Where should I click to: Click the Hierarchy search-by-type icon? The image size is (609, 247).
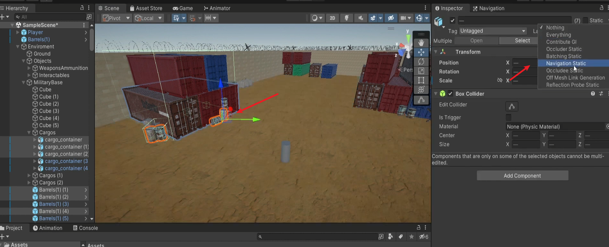coord(89,17)
